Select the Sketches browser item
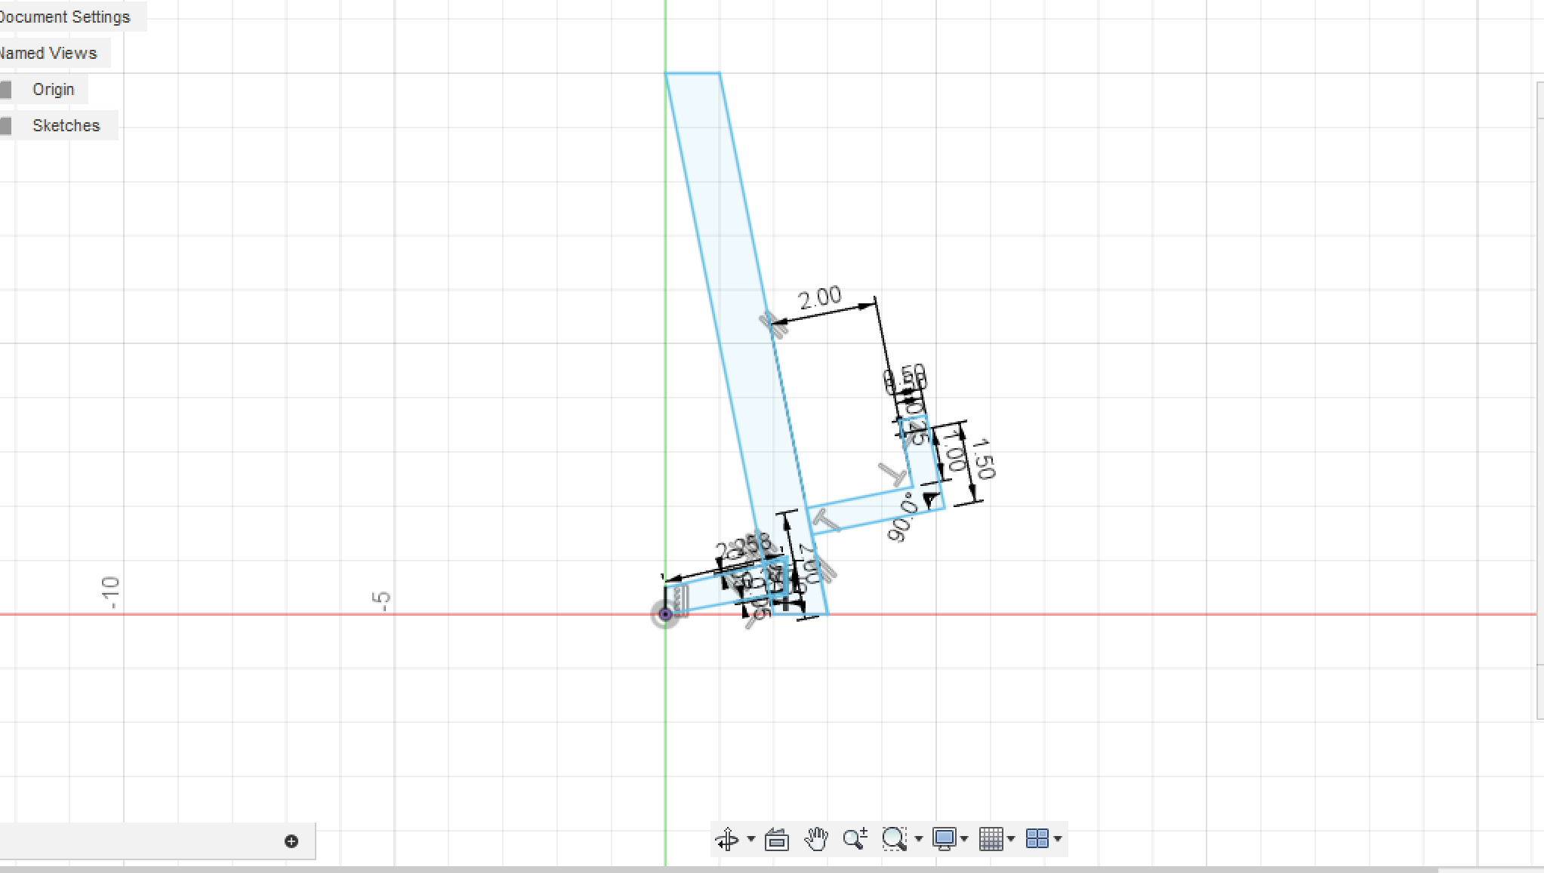 pyautogui.click(x=66, y=125)
